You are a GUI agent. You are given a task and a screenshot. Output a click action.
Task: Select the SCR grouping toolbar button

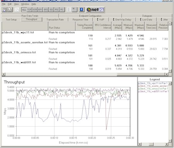35,10
